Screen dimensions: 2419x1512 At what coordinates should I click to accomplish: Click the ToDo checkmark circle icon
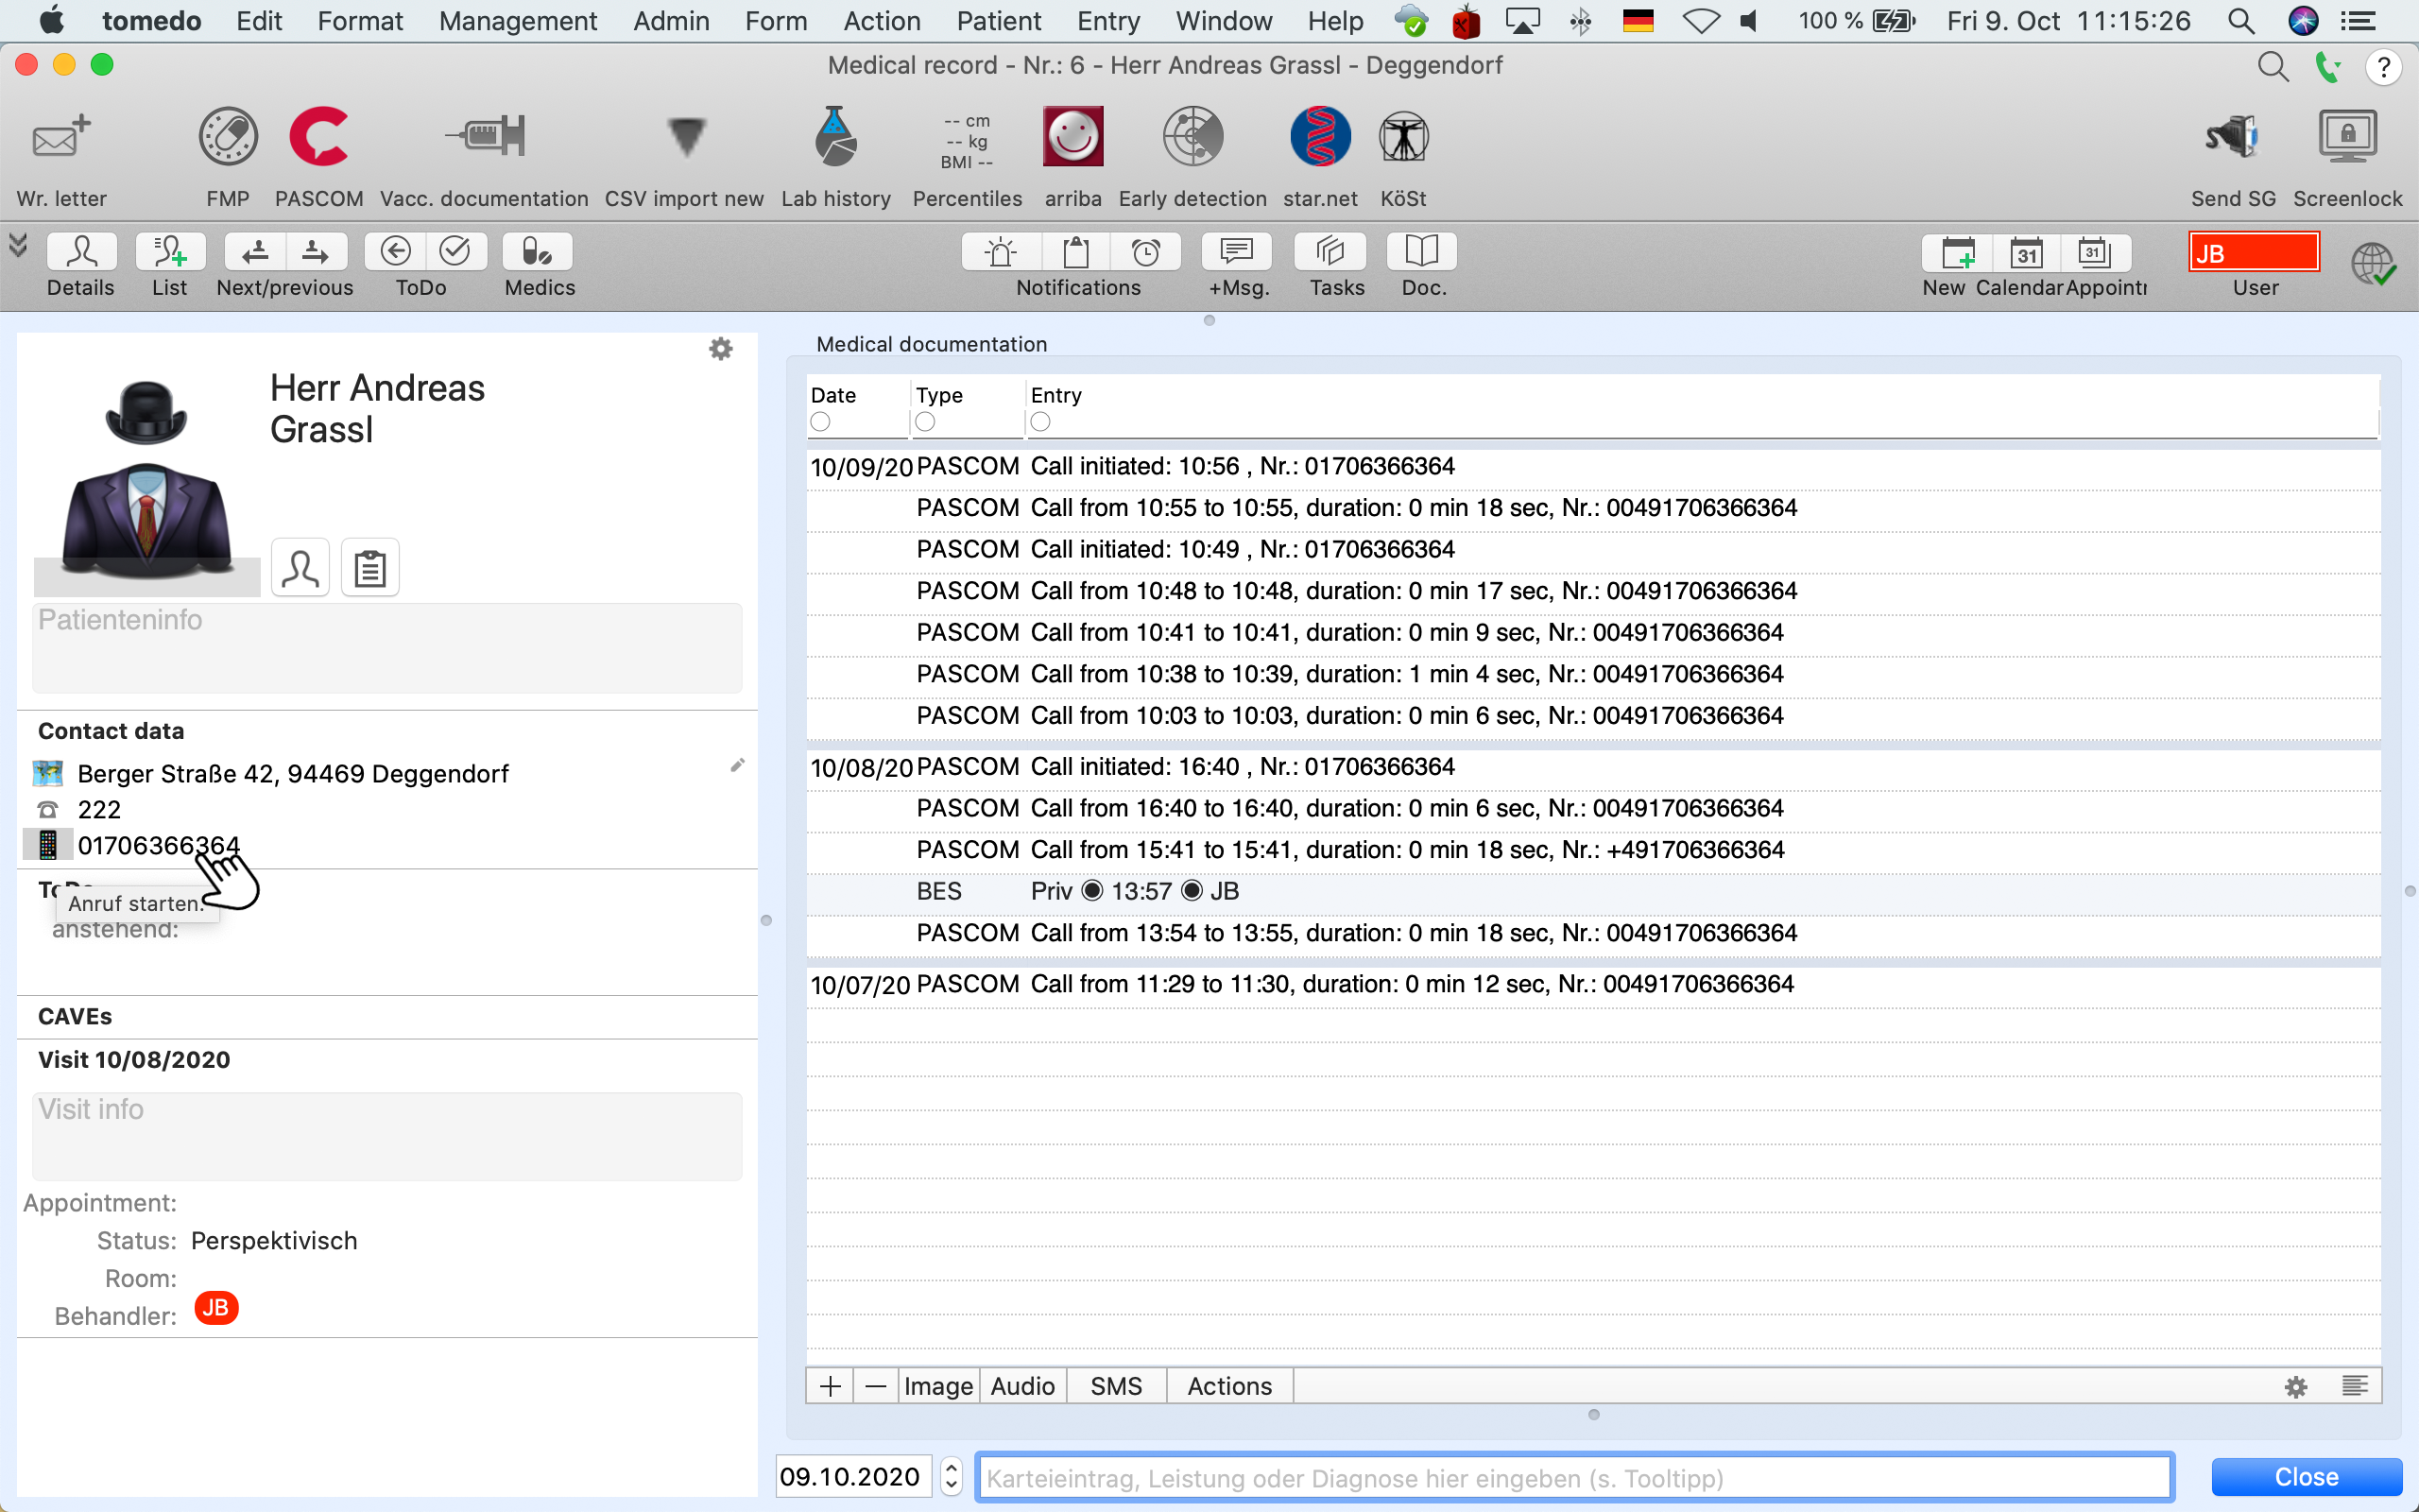tap(455, 252)
